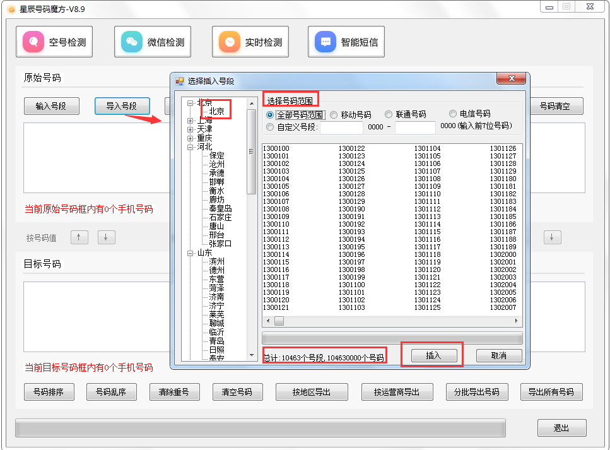The height and width of the screenshot is (450, 610).
Task: Open 智能短信 with its message icon
Action: 324,42
